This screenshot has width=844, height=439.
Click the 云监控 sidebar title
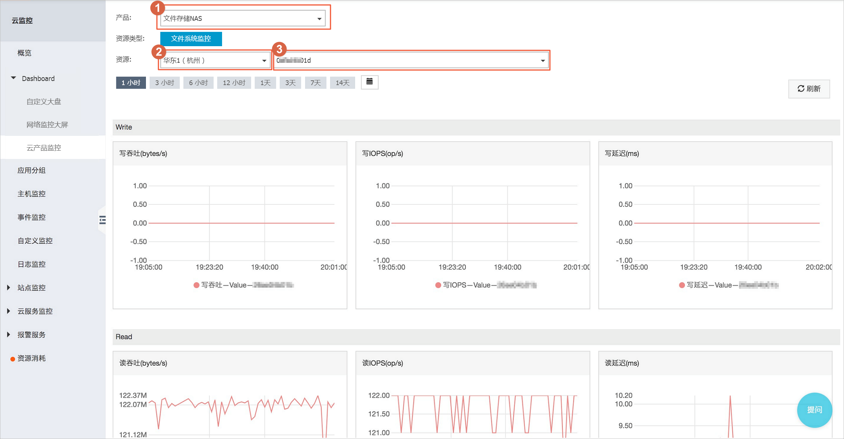[22, 20]
